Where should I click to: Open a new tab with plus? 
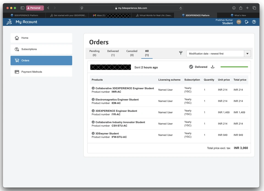pos(247,8)
